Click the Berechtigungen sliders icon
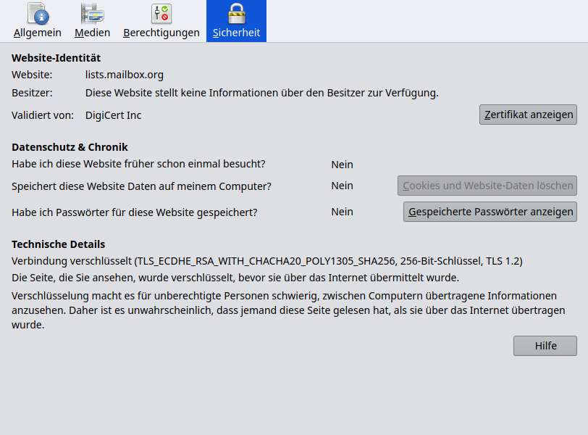Screen dimensions: 588x435 (161, 14)
